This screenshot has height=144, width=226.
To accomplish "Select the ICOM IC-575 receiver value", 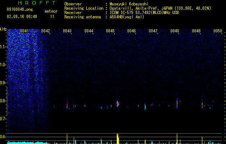I will click(x=144, y=13).
